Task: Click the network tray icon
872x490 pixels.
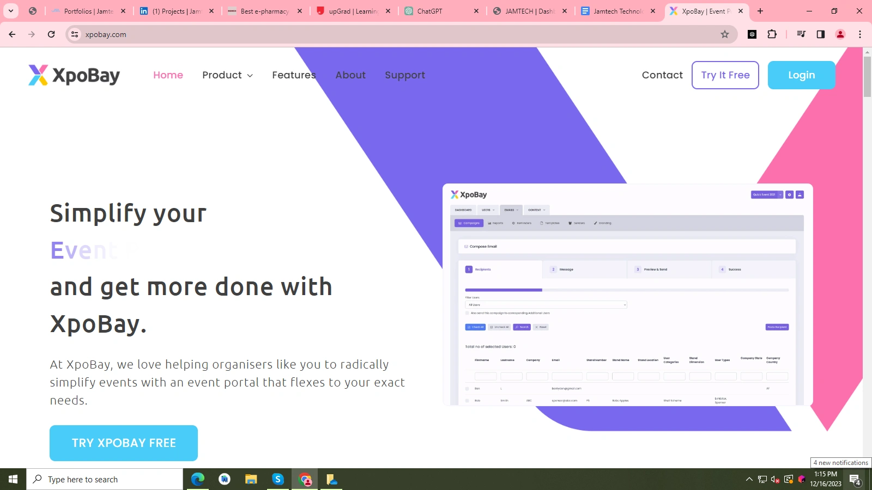Action: 762,480
